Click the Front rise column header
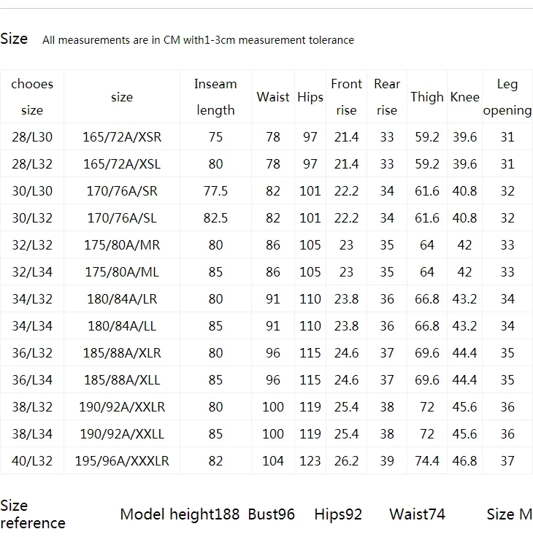533x537 pixels. pos(346,97)
